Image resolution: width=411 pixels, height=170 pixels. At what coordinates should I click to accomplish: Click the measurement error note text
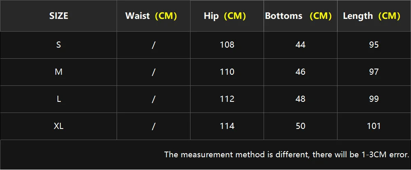point(287,155)
